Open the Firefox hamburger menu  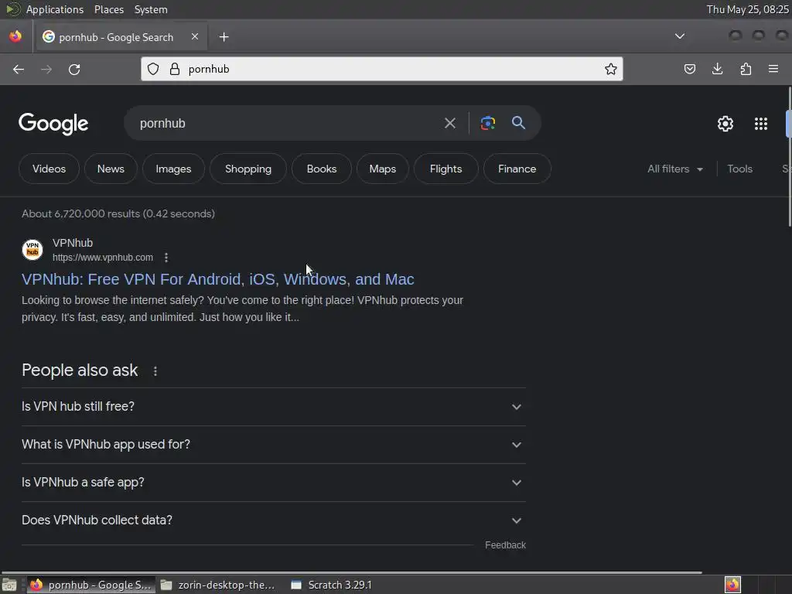773,69
